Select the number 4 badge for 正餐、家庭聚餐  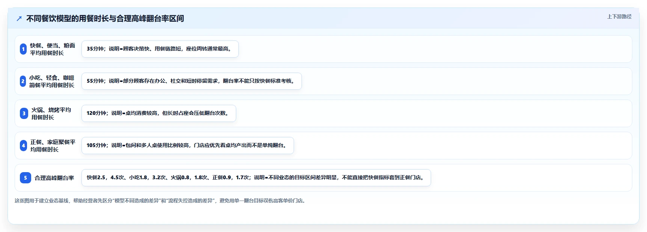pyautogui.click(x=24, y=146)
